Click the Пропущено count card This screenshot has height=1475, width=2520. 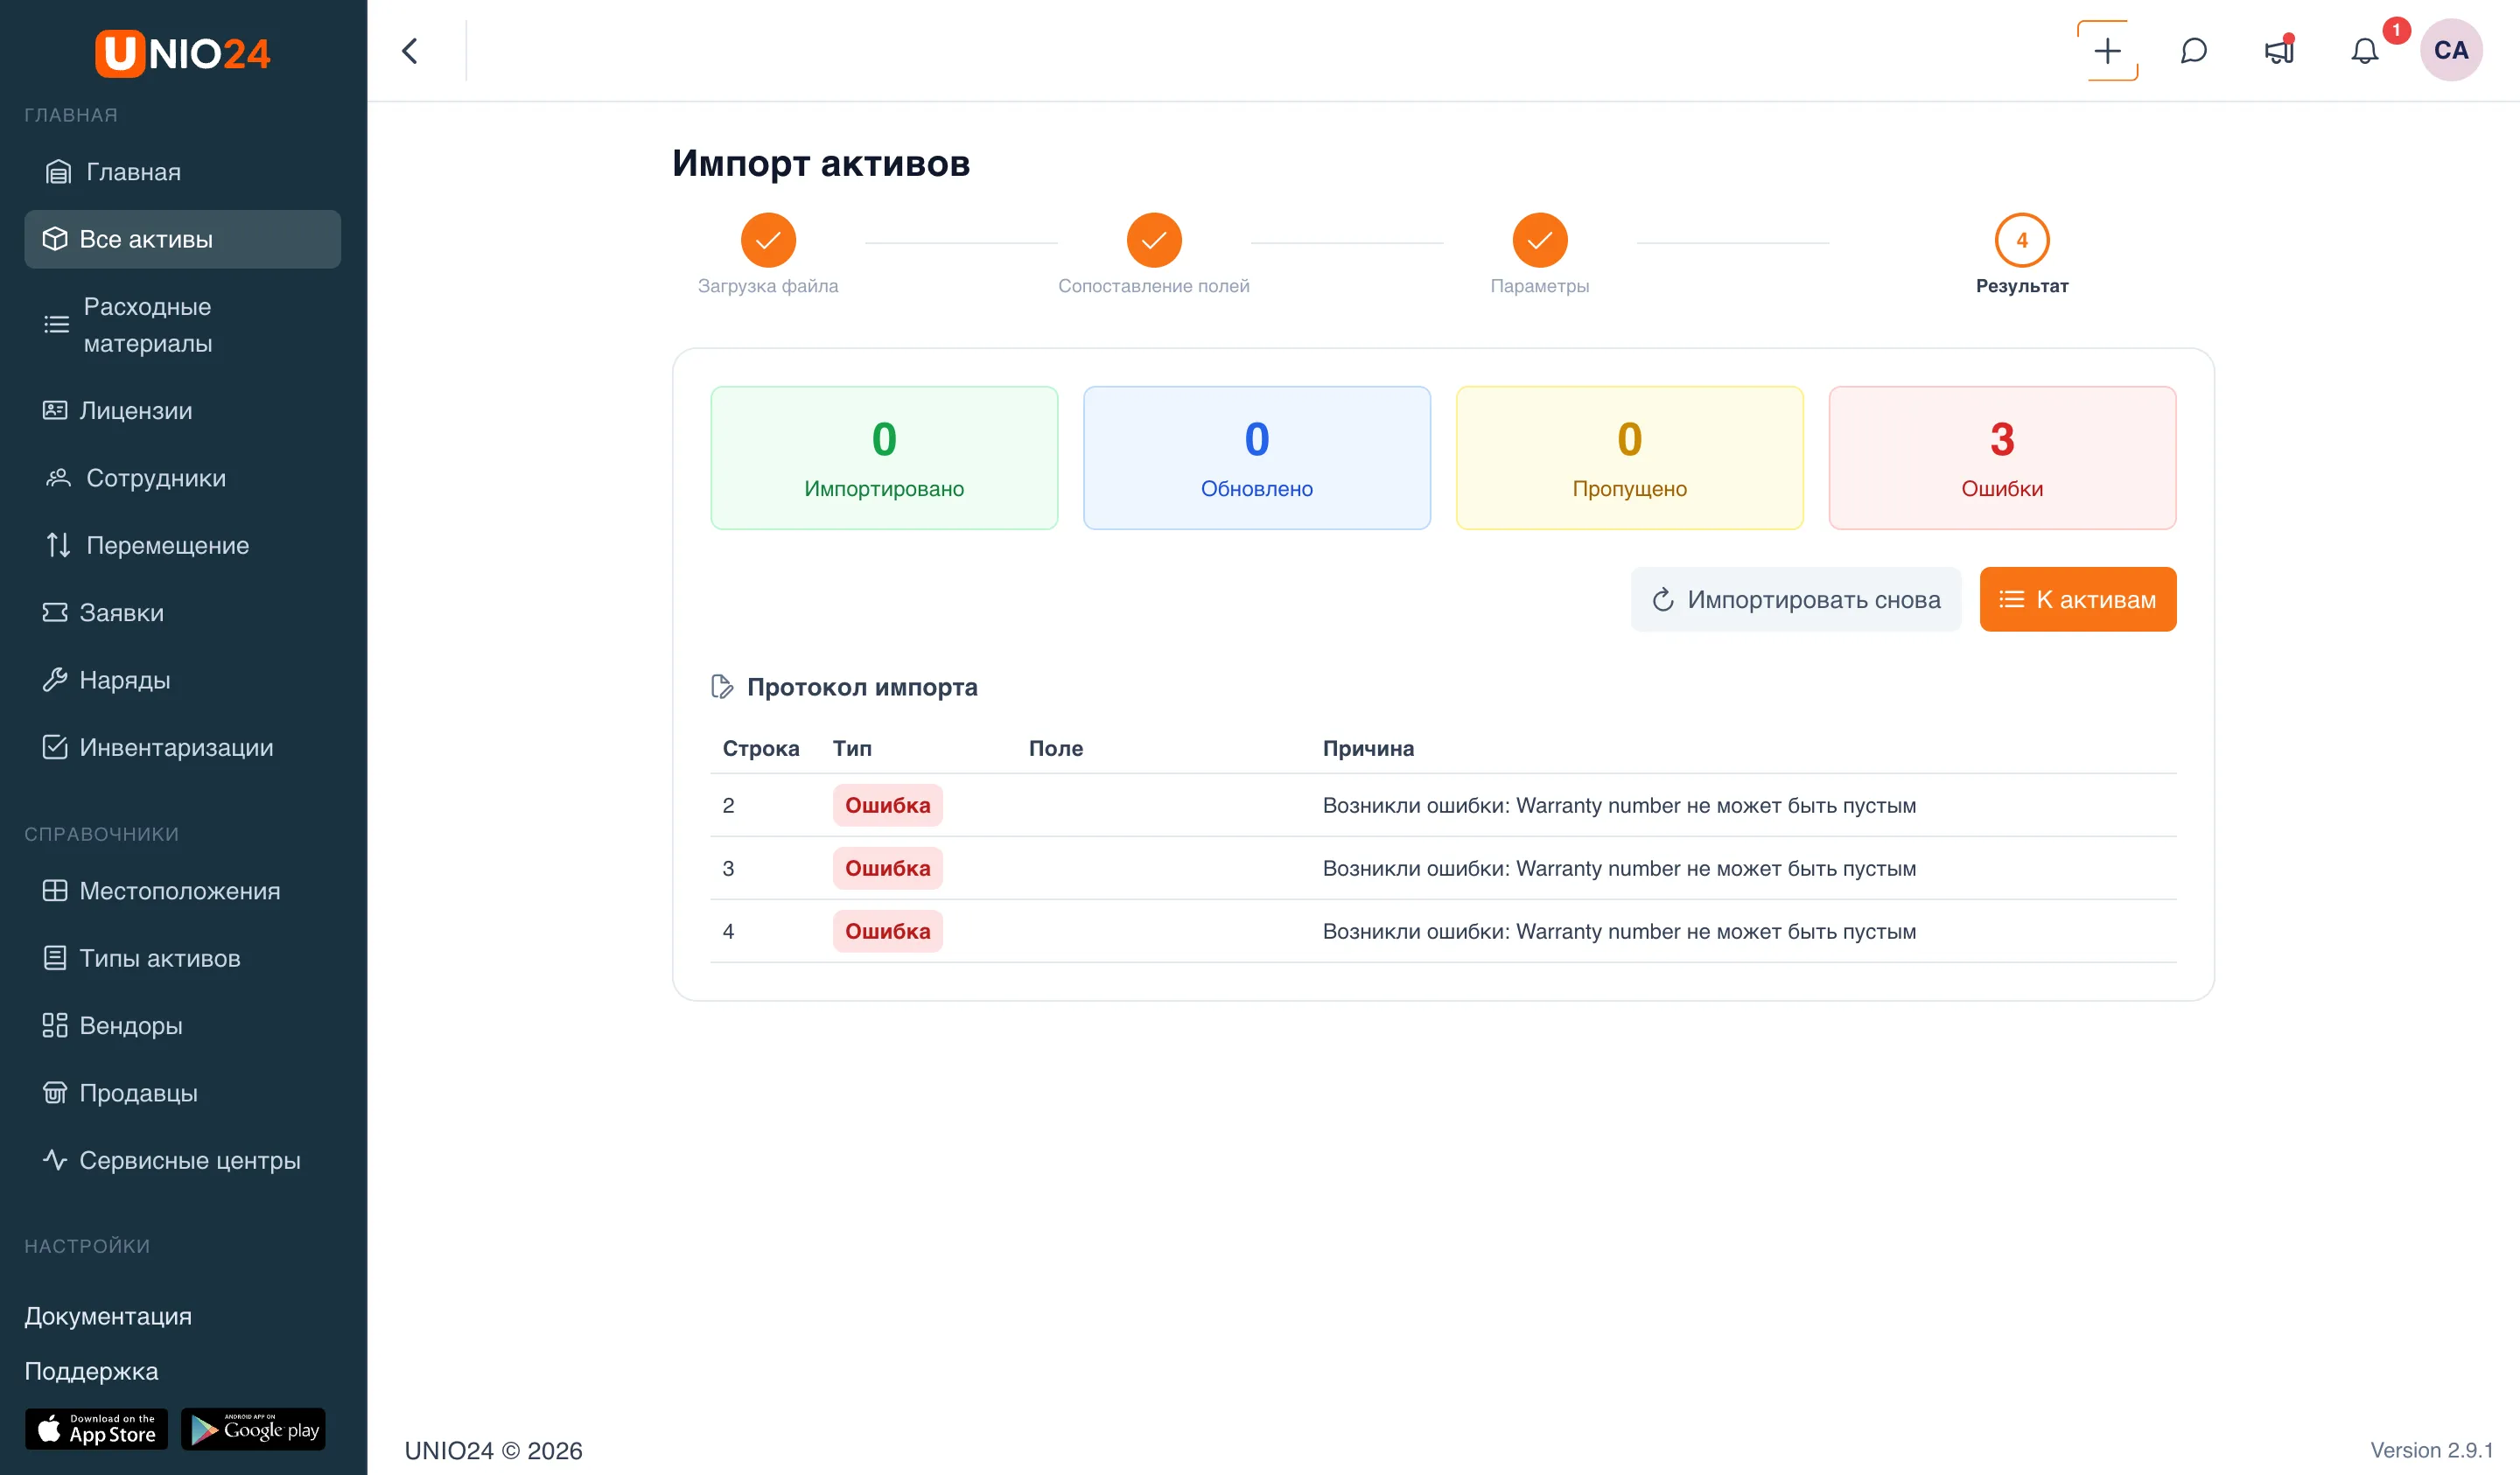coord(1630,458)
